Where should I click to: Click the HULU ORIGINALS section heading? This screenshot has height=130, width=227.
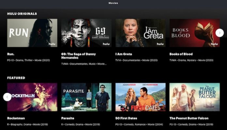coord(22,14)
